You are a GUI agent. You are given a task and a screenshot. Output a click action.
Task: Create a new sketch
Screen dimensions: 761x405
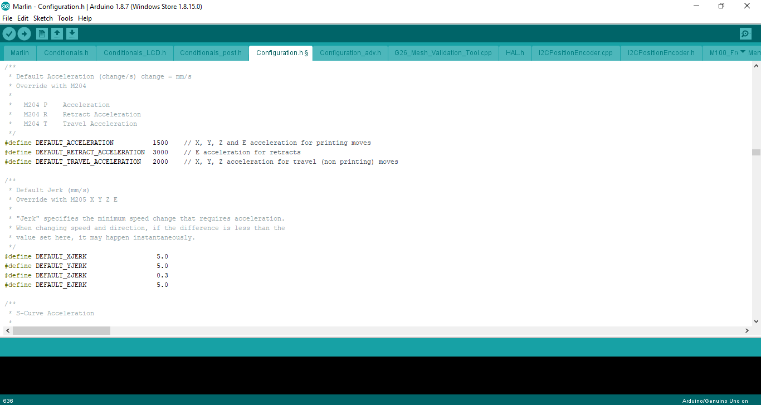click(42, 33)
